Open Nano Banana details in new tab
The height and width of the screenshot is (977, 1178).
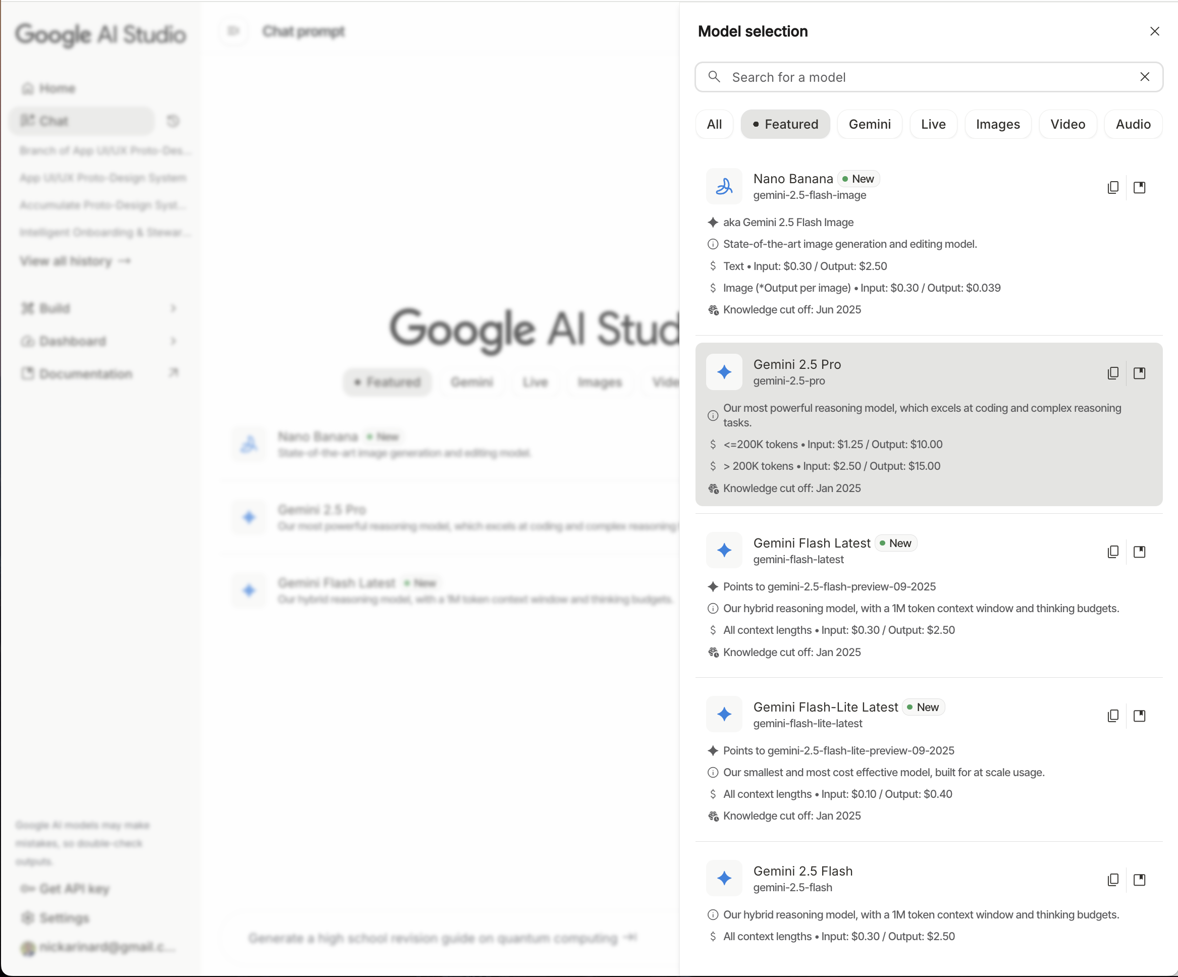click(x=1139, y=187)
